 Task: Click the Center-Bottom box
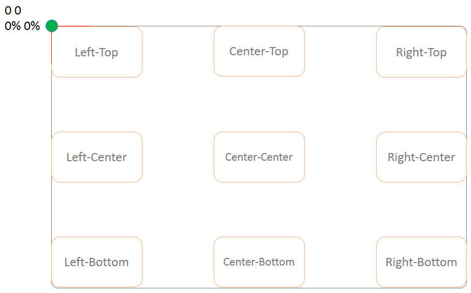point(259,262)
